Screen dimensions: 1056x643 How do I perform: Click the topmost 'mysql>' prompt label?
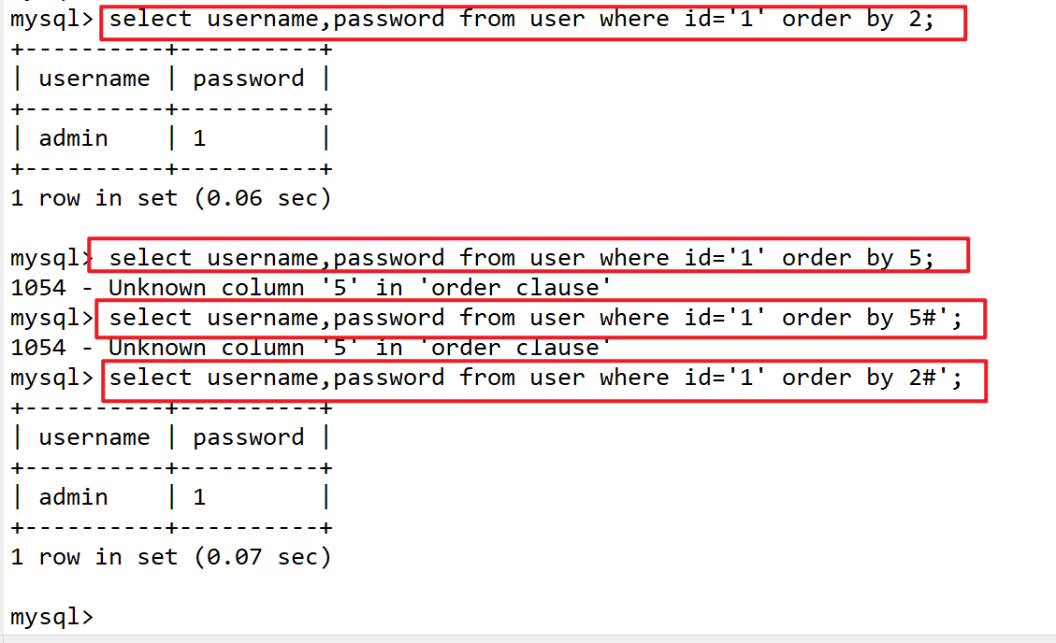51,20
